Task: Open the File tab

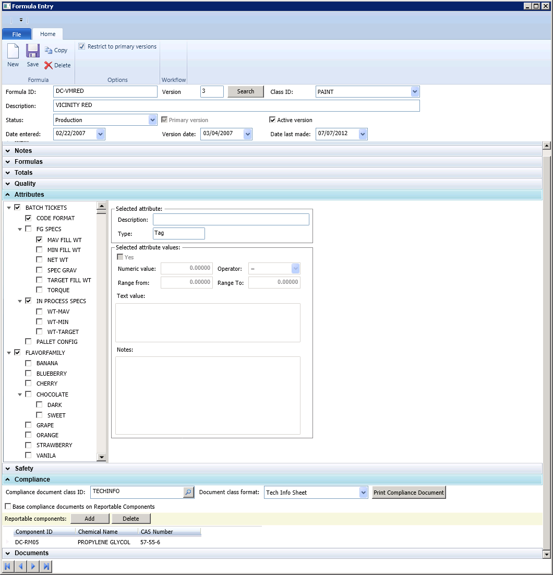Action: [17, 34]
